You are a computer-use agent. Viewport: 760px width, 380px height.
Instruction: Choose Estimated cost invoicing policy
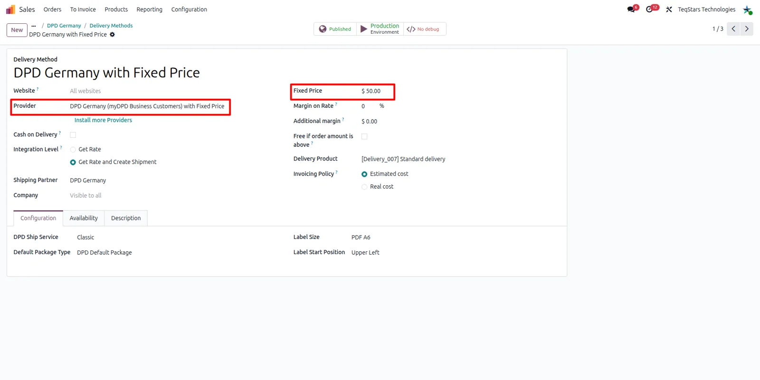pyautogui.click(x=364, y=174)
